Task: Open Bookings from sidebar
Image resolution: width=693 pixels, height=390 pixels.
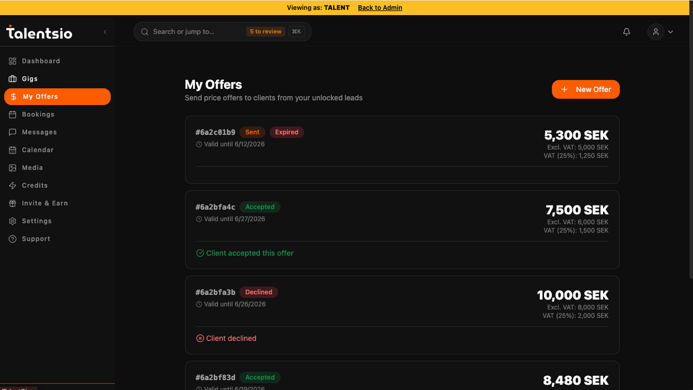Action: [x=57, y=115]
